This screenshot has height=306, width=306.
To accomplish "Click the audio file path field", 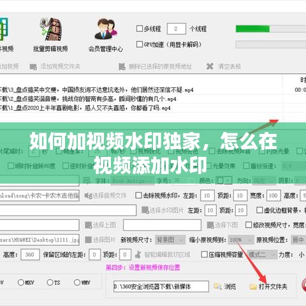I will coord(40,196).
